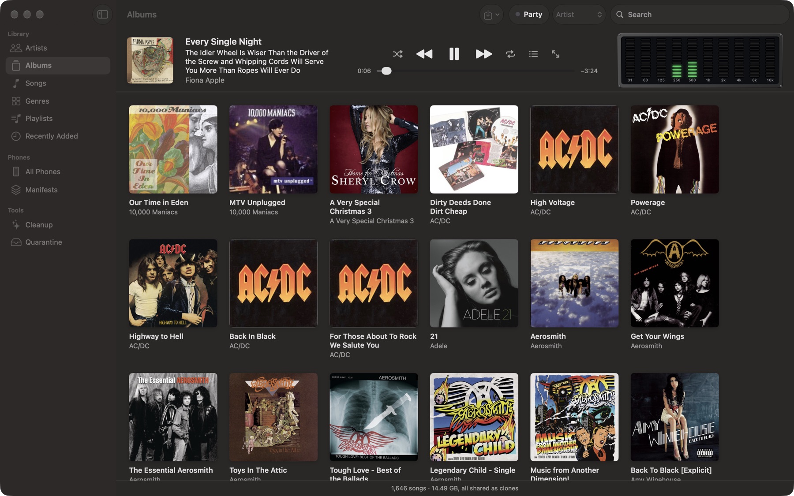Open Songs in the sidebar
Viewport: 794px width, 496px height.
[x=58, y=83]
